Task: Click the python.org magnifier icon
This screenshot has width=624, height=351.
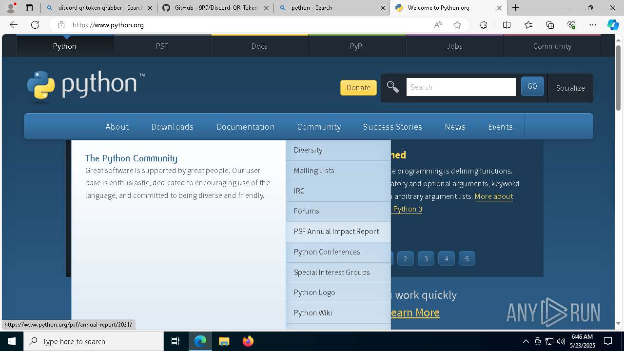Action: (x=392, y=87)
